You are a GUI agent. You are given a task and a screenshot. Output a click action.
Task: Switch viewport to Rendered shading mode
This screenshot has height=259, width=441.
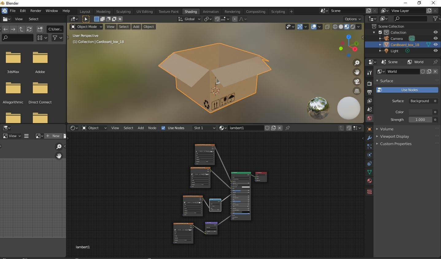pos(352,27)
